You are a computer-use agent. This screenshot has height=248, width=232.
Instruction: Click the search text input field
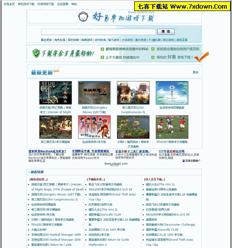pos(98,32)
